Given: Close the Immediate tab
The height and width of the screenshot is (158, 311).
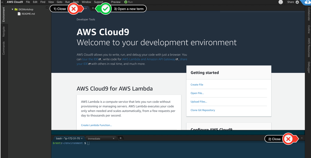Looking at the screenshot, I should [x=113, y=139].
